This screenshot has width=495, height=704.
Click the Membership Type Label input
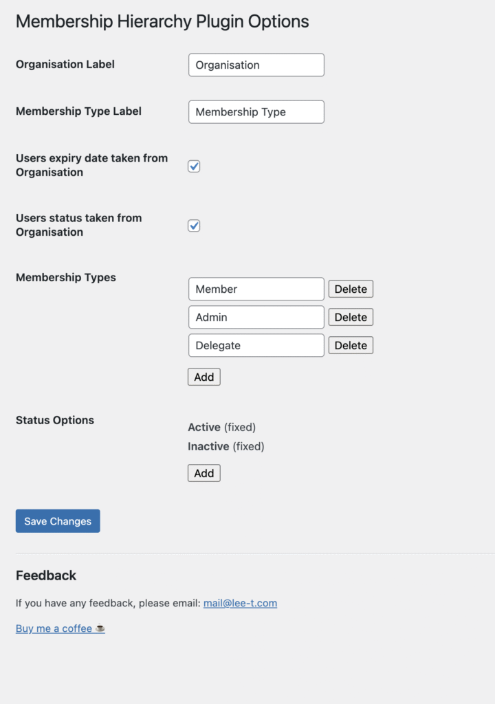(256, 112)
